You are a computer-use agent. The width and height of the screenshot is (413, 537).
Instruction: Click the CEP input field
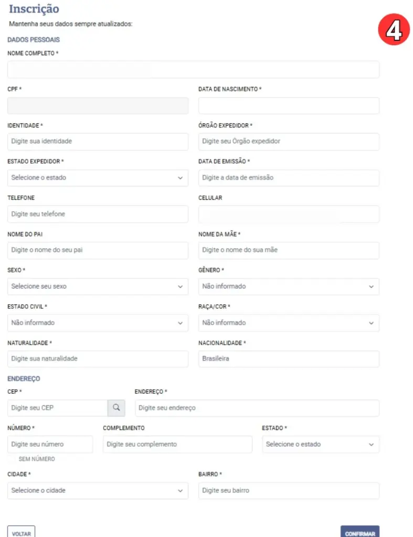click(58, 408)
